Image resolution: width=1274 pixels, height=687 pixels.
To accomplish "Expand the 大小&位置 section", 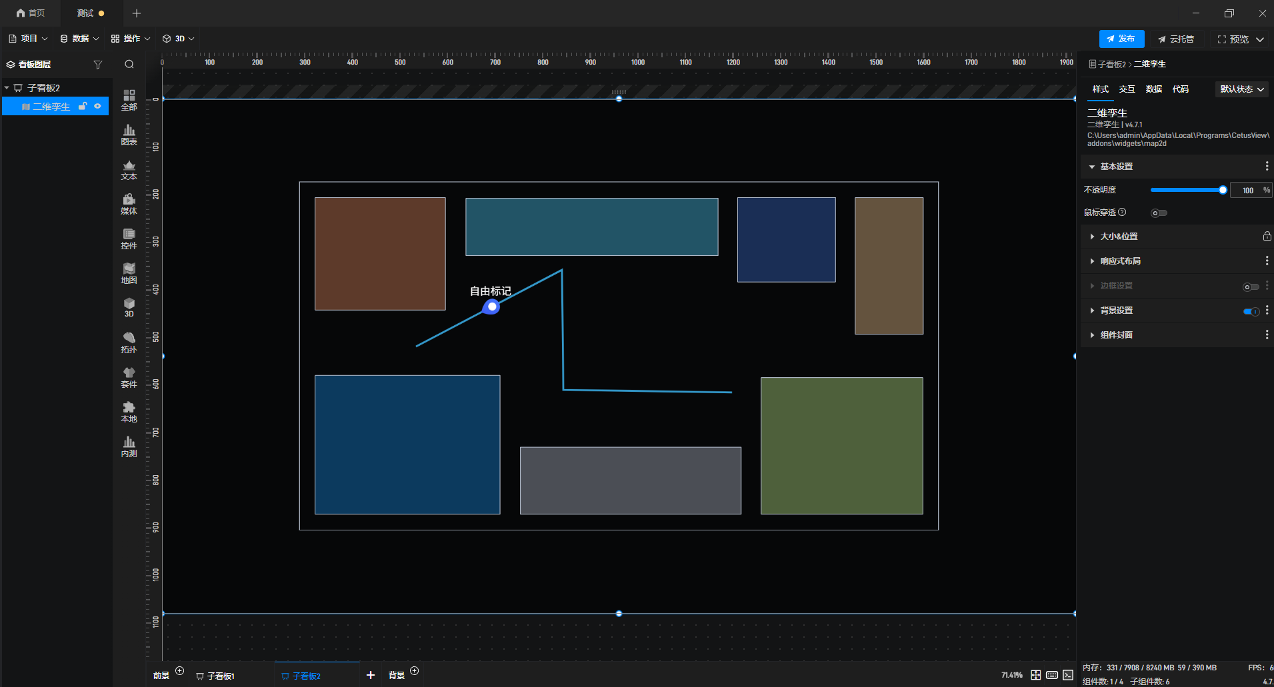I will 1119,237.
